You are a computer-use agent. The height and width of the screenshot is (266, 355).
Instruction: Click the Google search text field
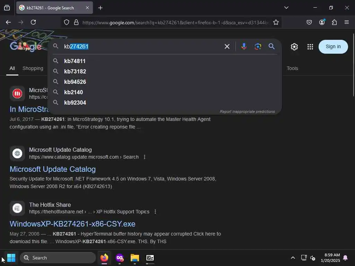pyautogui.click(x=142, y=47)
